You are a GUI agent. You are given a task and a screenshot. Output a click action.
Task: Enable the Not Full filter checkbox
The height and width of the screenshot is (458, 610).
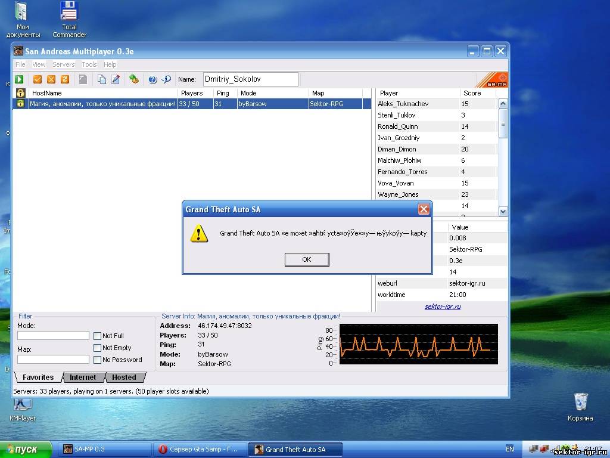click(x=97, y=336)
